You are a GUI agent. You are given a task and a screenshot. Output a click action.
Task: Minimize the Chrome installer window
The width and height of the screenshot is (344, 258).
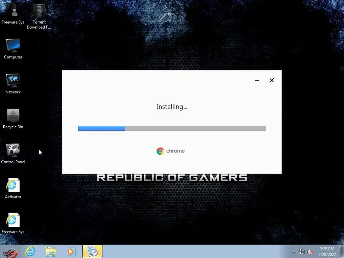[257, 80]
